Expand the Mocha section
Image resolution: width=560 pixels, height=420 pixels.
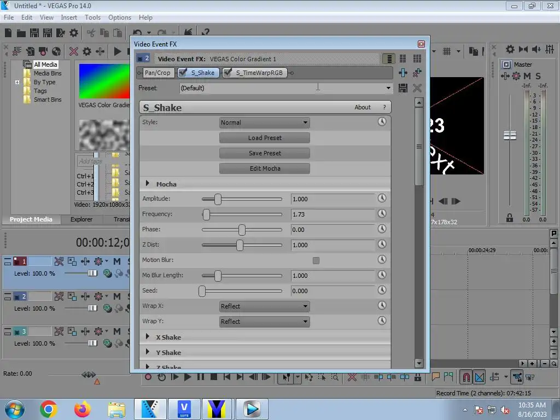[147, 183]
